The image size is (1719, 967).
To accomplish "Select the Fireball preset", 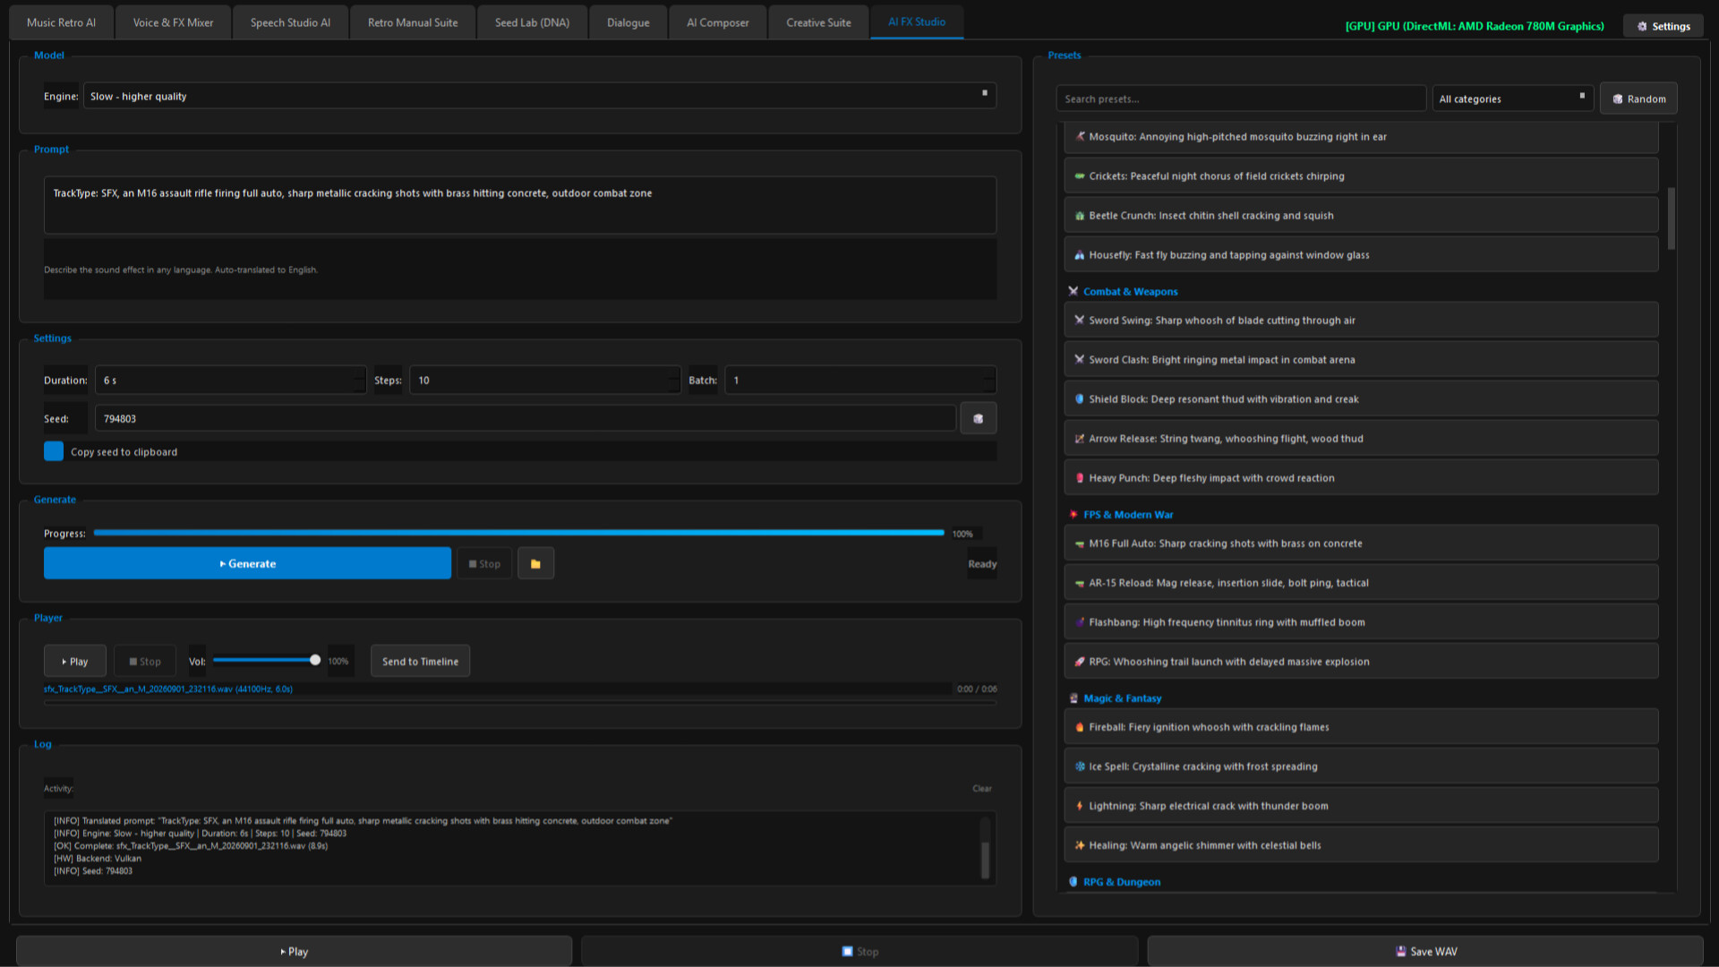I will [1361, 727].
